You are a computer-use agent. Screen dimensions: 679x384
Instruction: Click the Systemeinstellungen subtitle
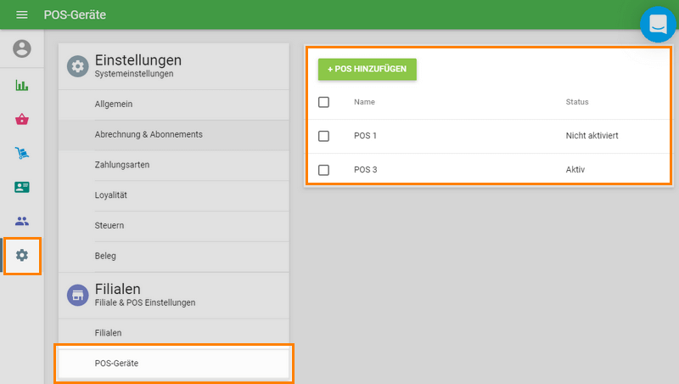[x=134, y=74]
